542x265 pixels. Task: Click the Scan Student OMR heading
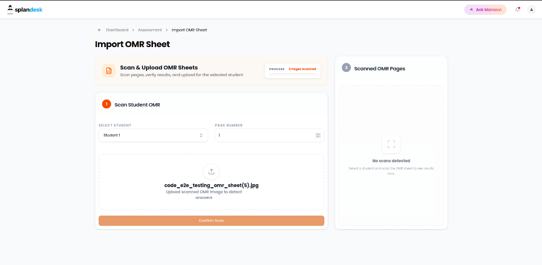pos(137,105)
